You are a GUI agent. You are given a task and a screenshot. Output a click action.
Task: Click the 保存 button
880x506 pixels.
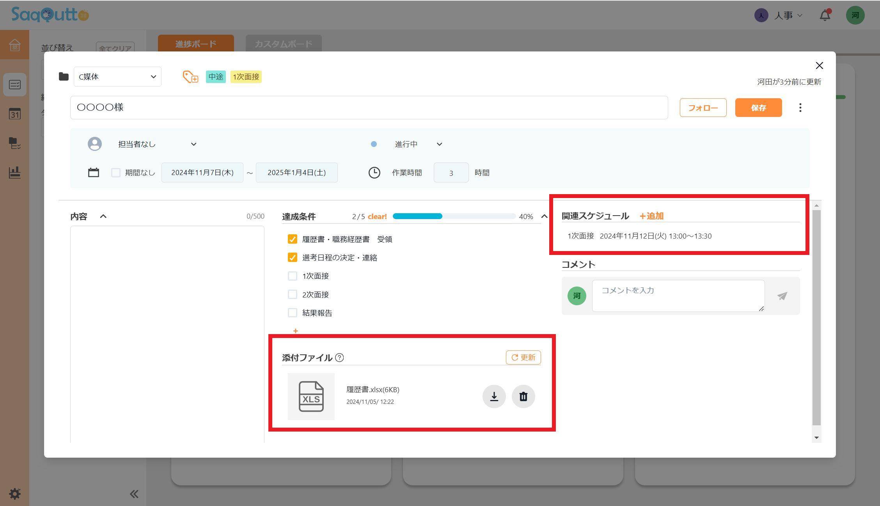click(758, 107)
